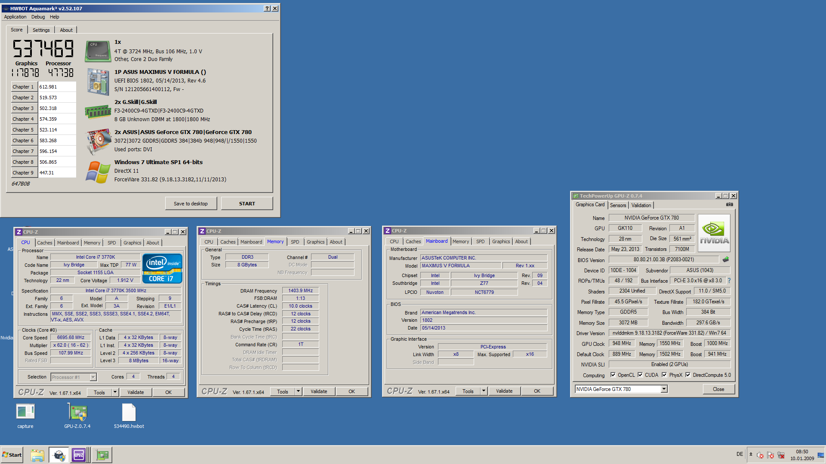Viewport: 826px width, 464px height.
Task: Click Tools button in CPU-Z Mainboard window
Action: point(468,391)
